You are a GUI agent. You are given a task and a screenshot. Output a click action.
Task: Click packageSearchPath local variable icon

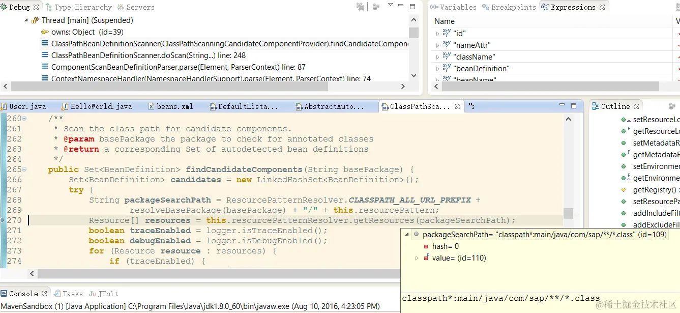tap(416, 235)
